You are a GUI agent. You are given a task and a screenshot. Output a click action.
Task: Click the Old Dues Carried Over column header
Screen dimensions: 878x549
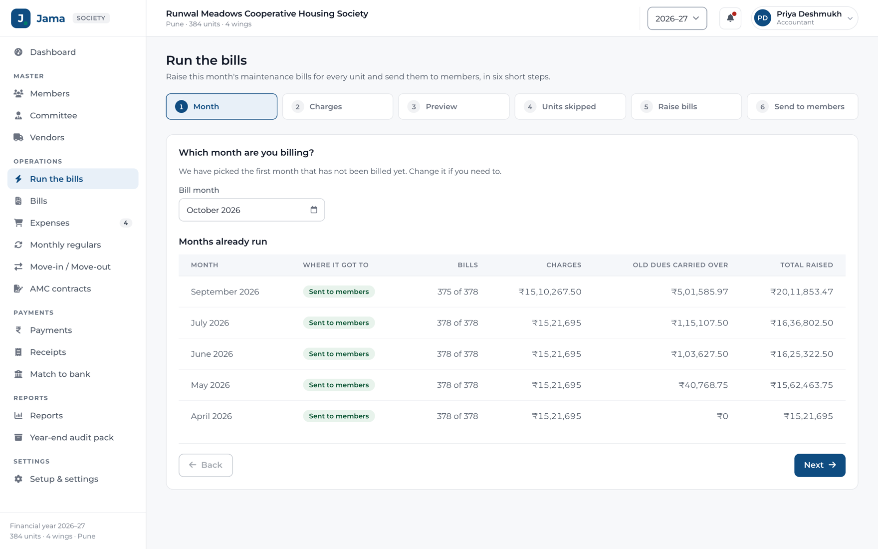[680, 265]
